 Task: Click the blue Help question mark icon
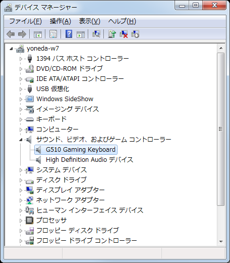click(x=69, y=34)
